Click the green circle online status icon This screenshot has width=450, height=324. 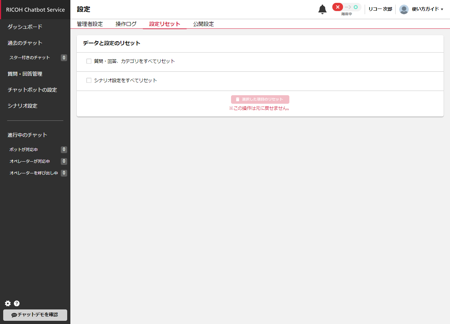click(355, 7)
